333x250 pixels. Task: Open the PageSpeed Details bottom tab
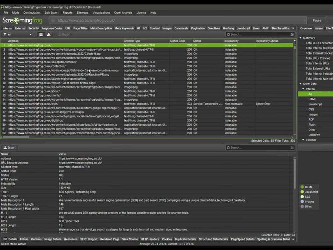(x=242, y=239)
